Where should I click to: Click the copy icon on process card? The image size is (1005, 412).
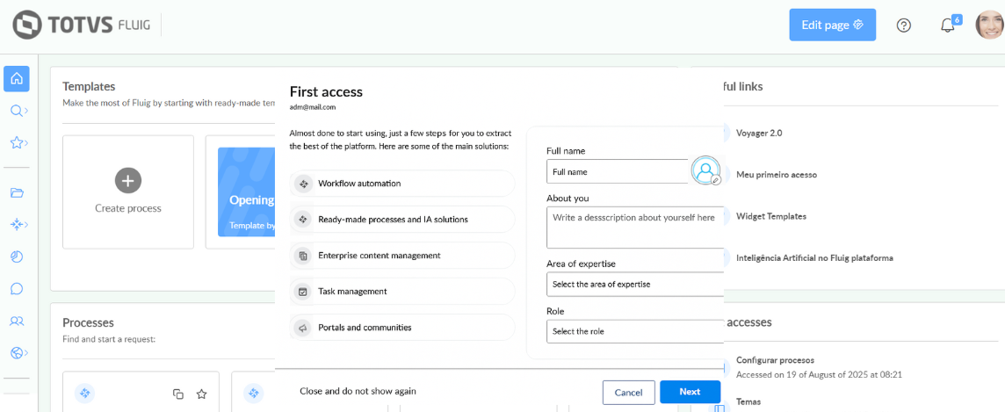(178, 394)
